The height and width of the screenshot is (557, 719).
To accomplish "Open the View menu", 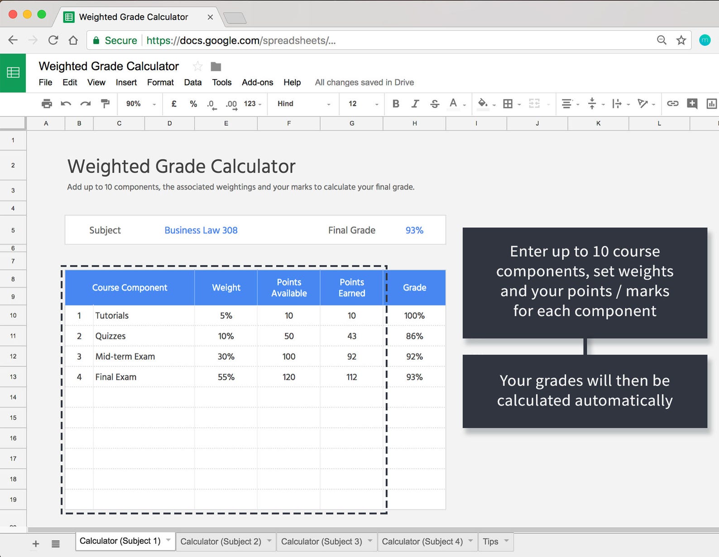I will coord(96,82).
